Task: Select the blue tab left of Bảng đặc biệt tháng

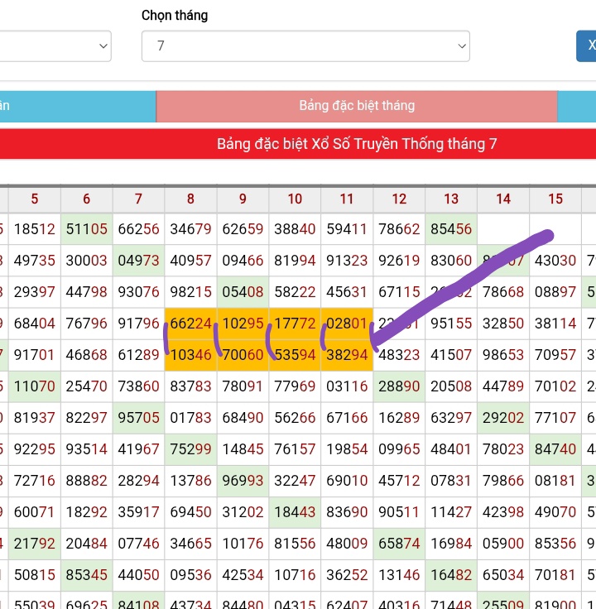Action: pos(78,106)
